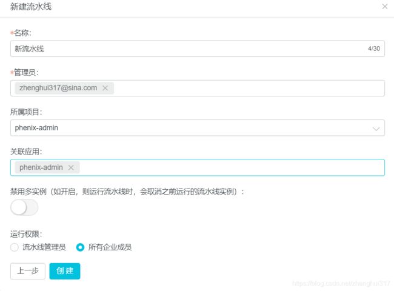Click the 所属项目 label
The height and width of the screenshot is (291, 394).
26,112
